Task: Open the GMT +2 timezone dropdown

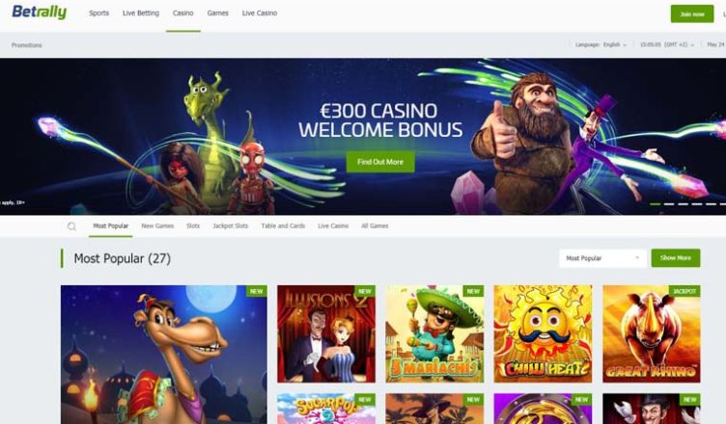Action: point(667,45)
